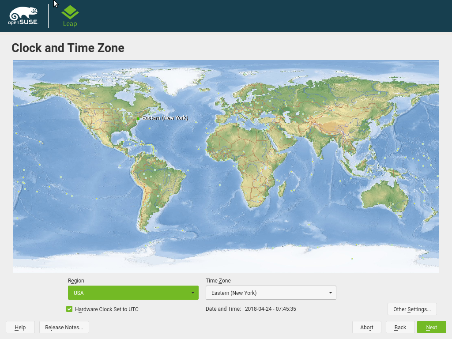Click the openSUSE chameleon logo
The width and height of the screenshot is (452, 339).
23,16
